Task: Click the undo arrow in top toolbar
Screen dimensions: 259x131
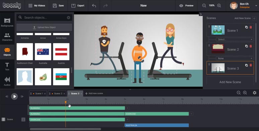Action: pyautogui.click(x=94, y=6)
